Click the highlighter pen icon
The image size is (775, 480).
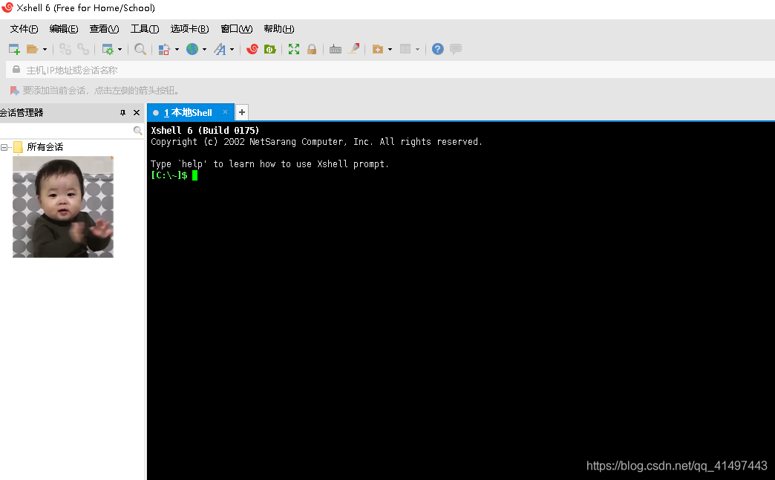[x=353, y=48]
